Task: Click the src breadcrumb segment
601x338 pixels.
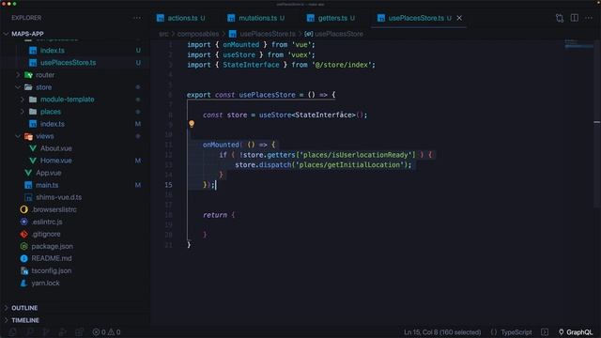Action: click(x=163, y=34)
